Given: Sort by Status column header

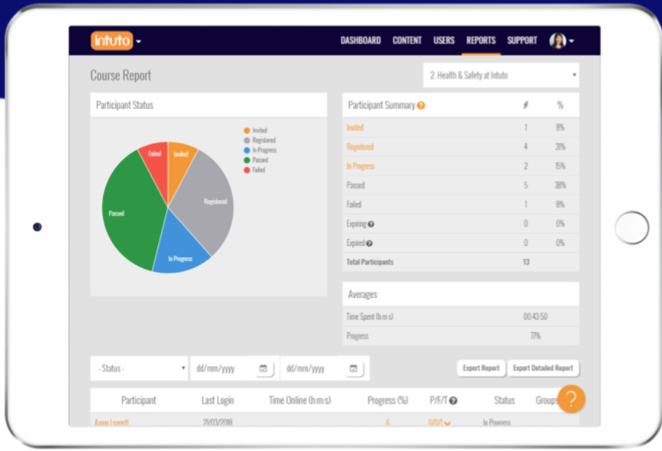Looking at the screenshot, I should [504, 401].
